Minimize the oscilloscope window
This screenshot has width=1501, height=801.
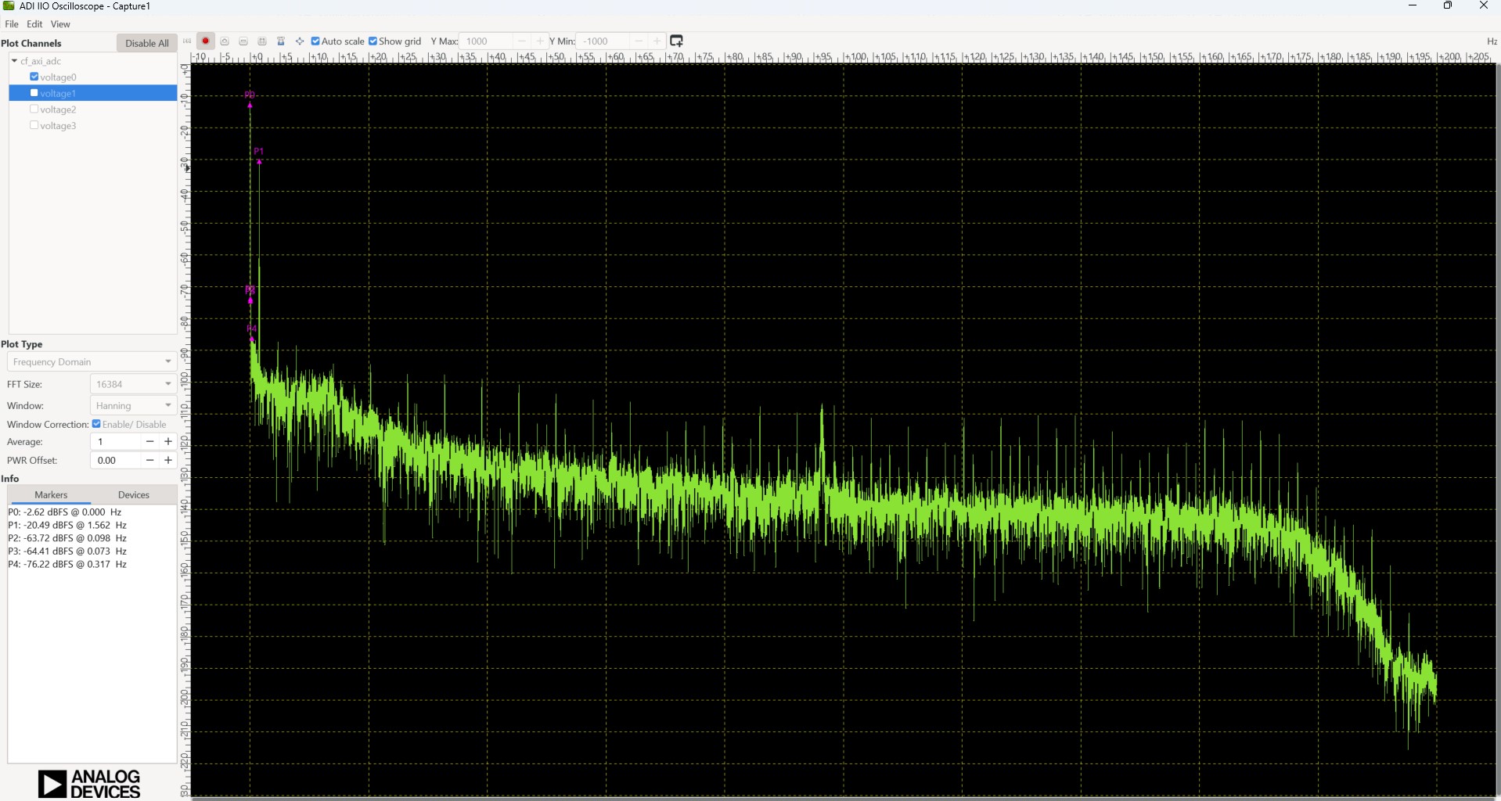(1413, 5)
